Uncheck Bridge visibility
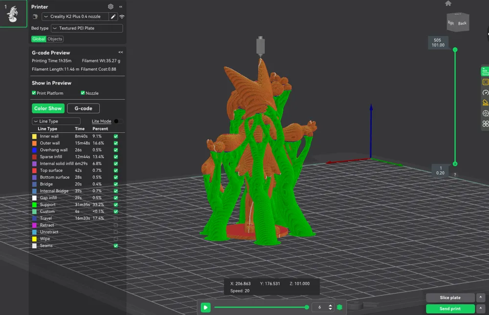The height and width of the screenshot is (315, 489). (x=116, y=184)
